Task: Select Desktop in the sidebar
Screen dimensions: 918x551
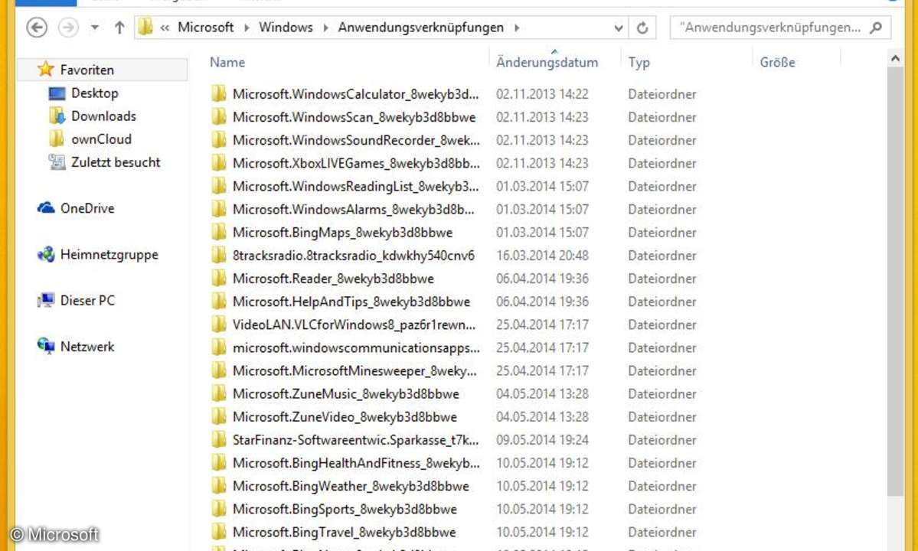Action: (x=95, y=93)
